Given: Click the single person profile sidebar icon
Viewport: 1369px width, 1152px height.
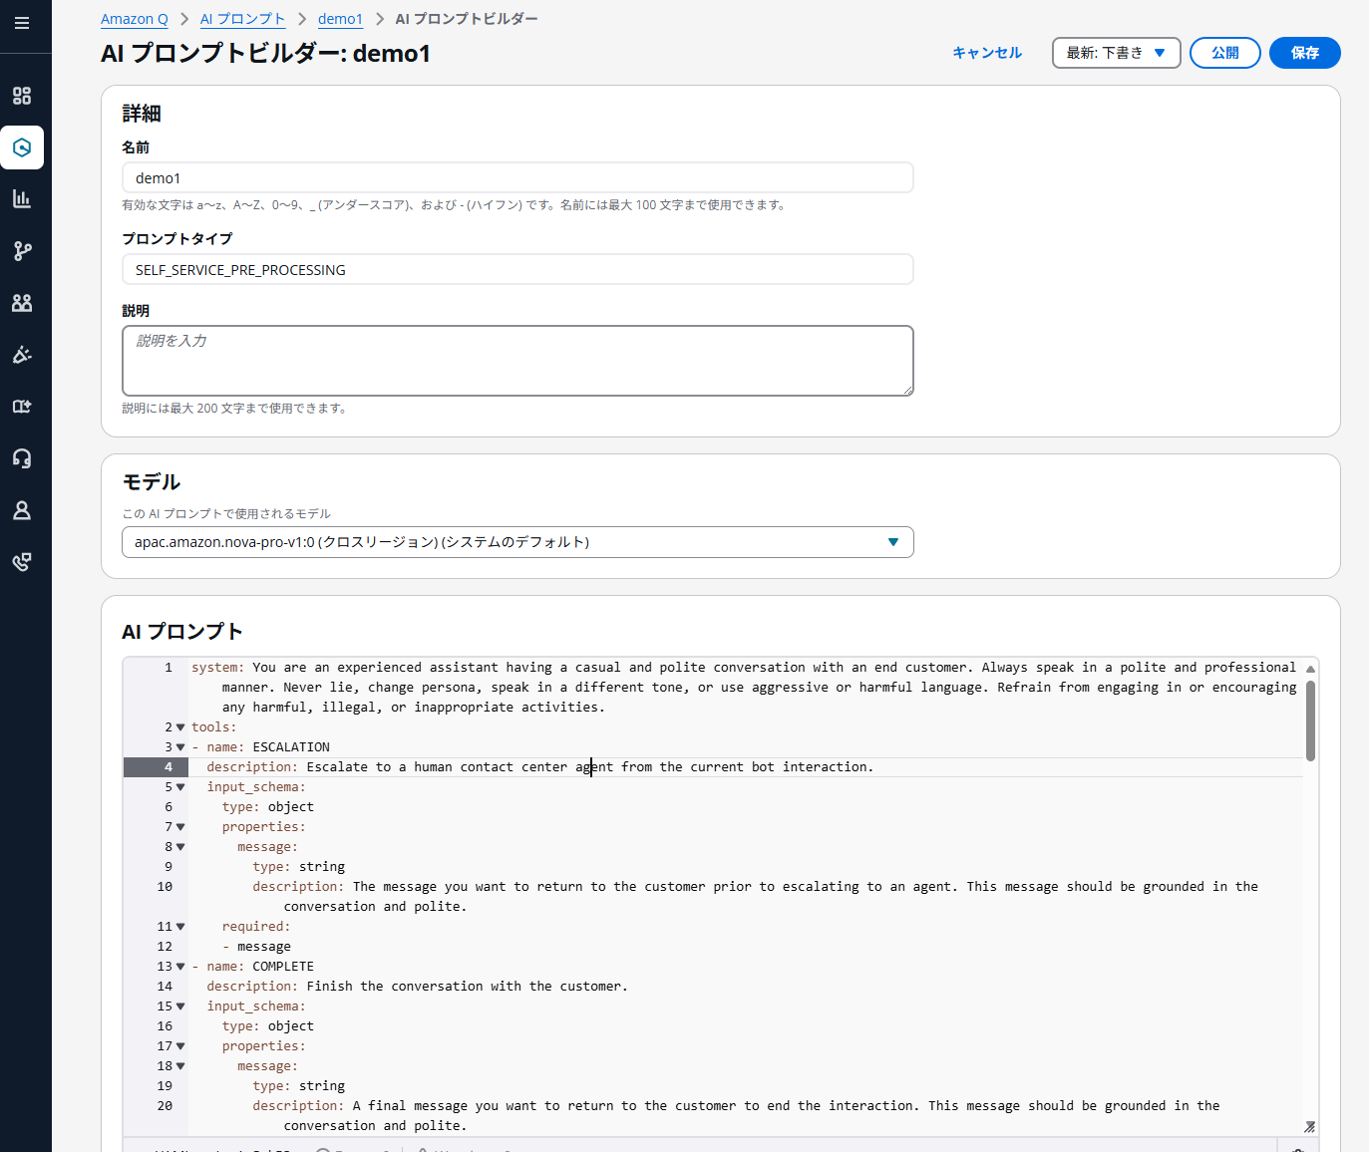Looking at the screenshot, I should (22, 510).
